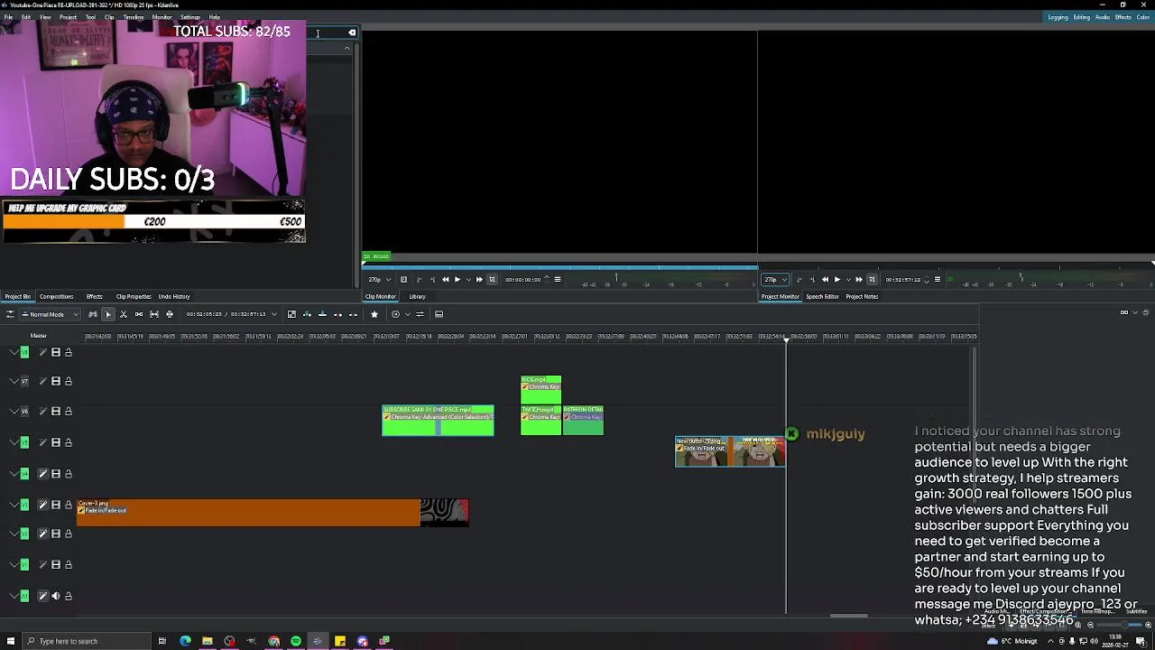Open favorite effects star icon

[374, 314]
